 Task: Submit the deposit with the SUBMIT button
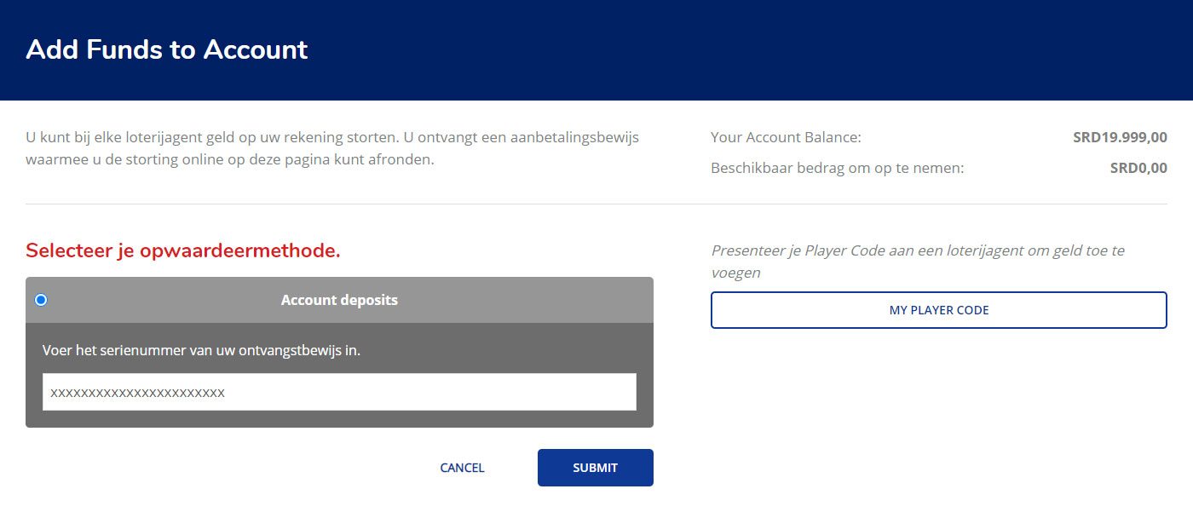click(x=595, y=468)
